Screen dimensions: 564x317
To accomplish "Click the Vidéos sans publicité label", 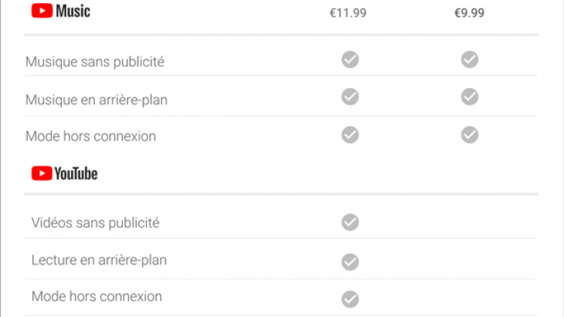I will tap(96, 223).
